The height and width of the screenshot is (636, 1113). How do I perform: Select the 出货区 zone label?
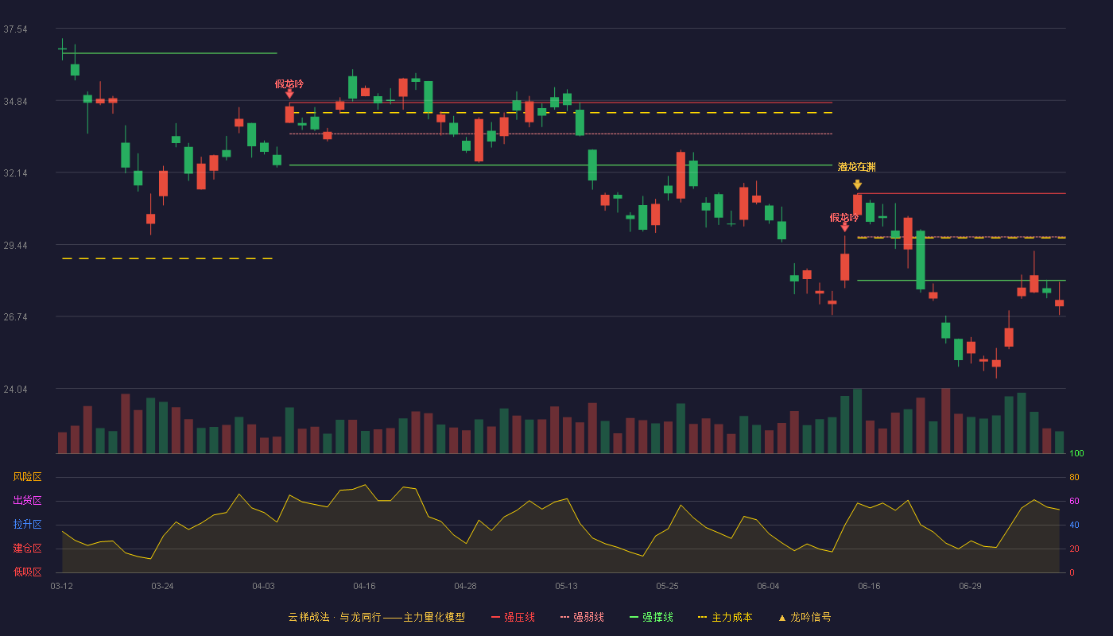click(27, 501)
